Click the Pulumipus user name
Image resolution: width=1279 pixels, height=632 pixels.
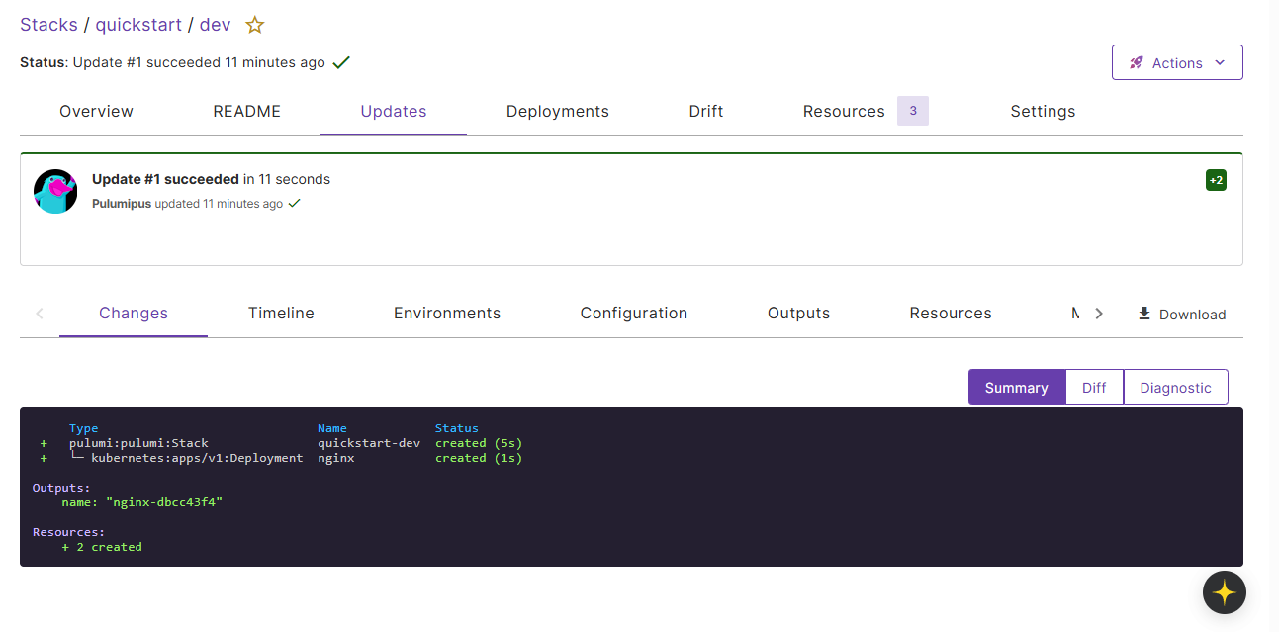[x=122, y=203]
